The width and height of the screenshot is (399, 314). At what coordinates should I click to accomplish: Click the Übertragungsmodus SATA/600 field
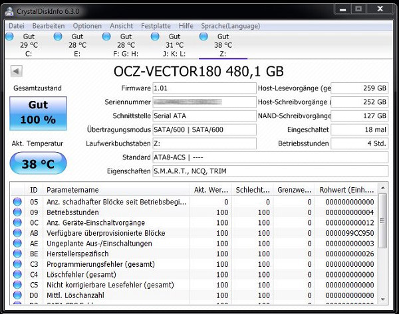[x=204, y=129]
